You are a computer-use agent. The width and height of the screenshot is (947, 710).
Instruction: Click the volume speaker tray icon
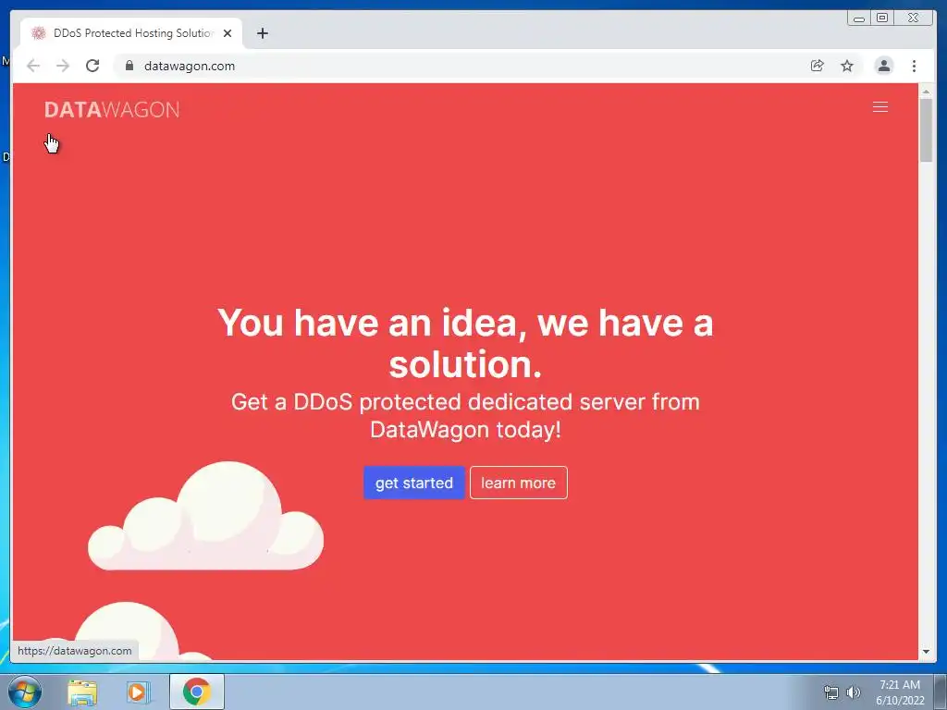click(853, 692)
